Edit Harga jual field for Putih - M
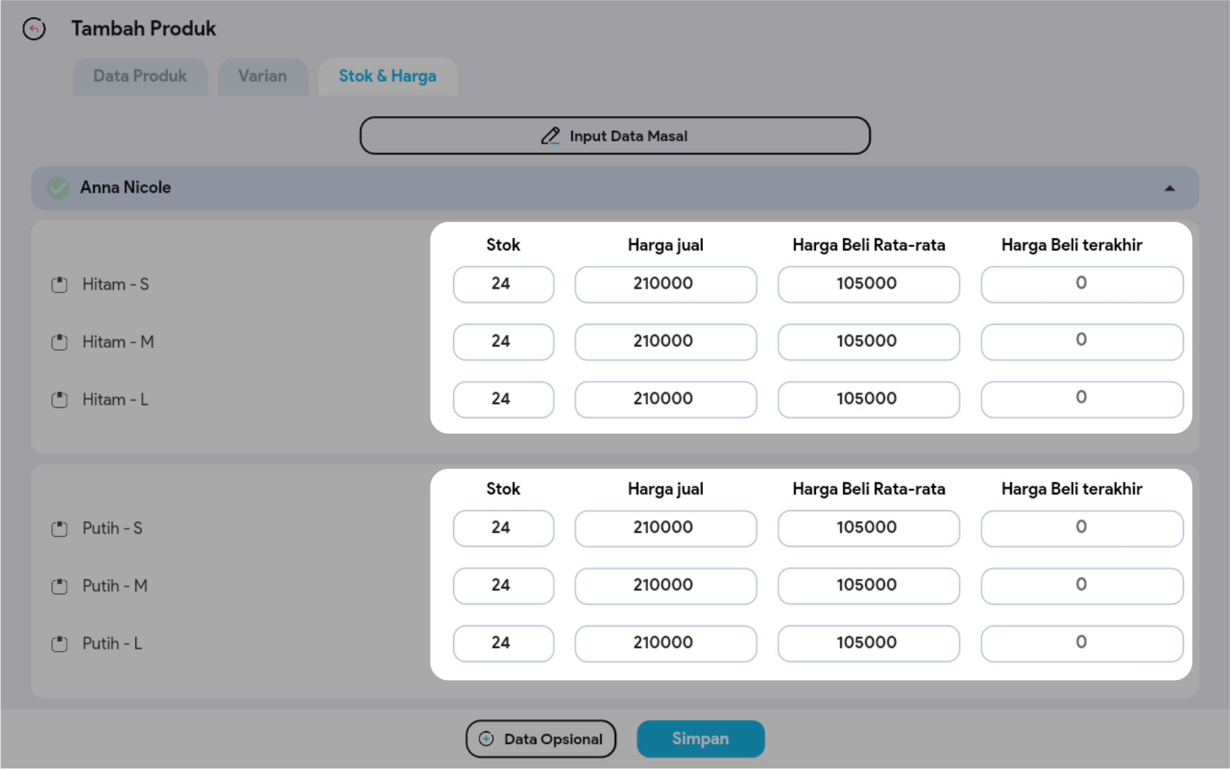The height and width of the screenshot is (769, 1230). [665, 585]
